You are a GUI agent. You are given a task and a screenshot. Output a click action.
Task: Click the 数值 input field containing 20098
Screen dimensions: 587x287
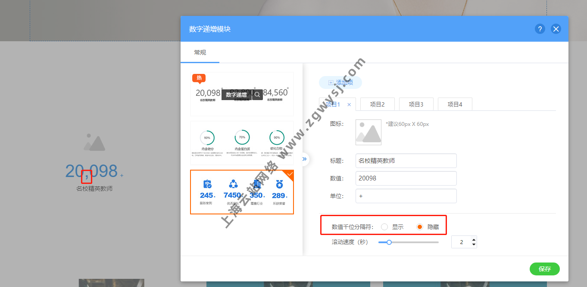(x=406, y=178)
